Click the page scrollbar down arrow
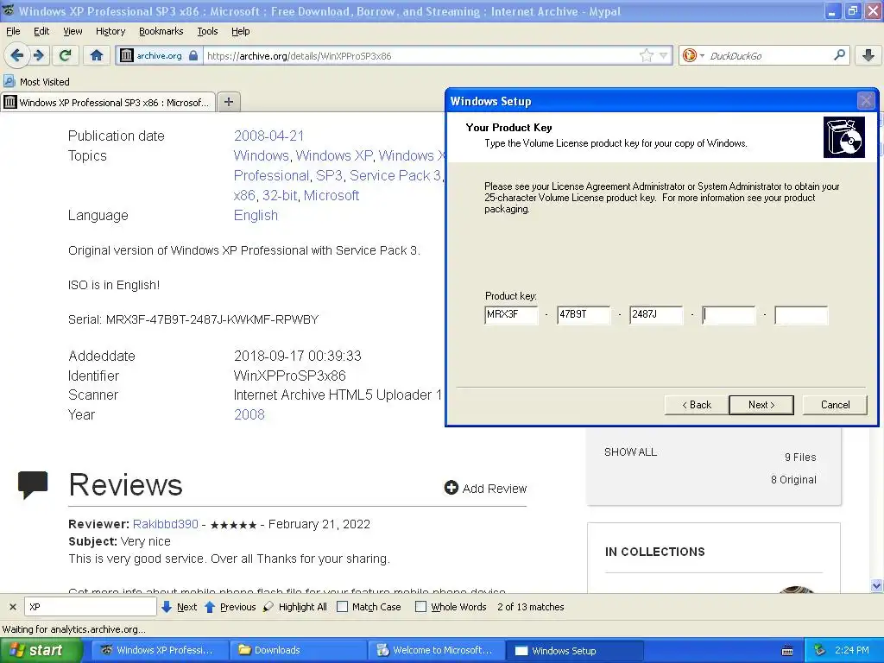The image size is (884, 663). tap(876, 586)
